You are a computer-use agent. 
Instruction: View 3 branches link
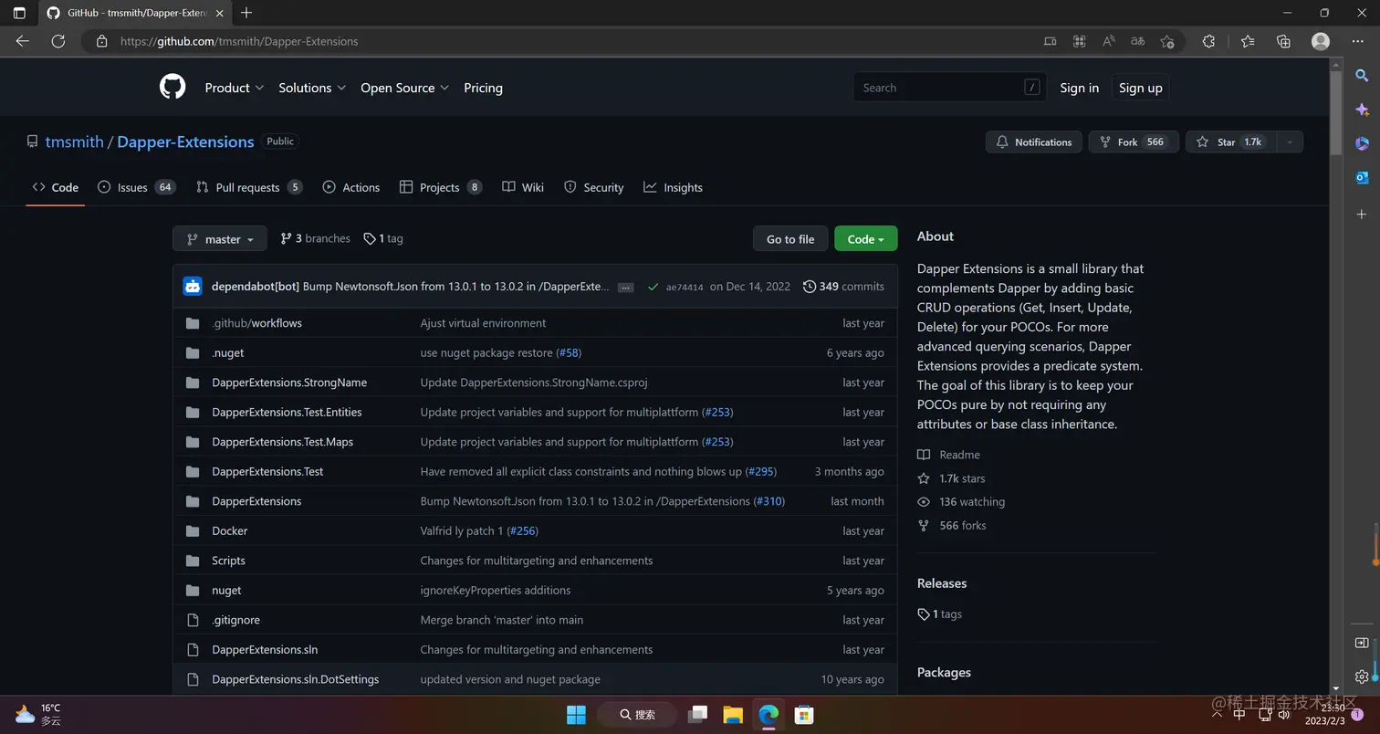coord(315,238)
